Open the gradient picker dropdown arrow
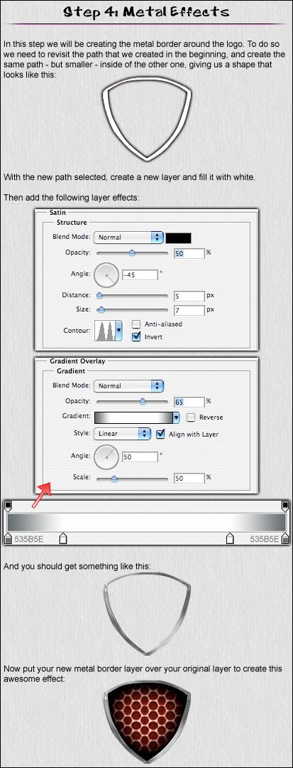 [176, 417]
